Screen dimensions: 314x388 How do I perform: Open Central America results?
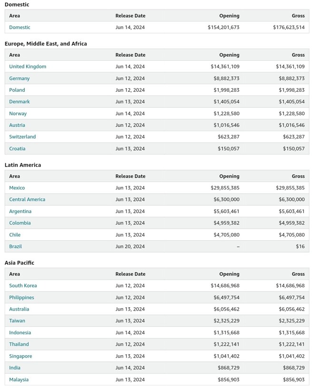(27, 199)
